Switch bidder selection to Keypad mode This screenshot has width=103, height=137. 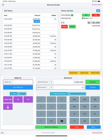(22, 94)
